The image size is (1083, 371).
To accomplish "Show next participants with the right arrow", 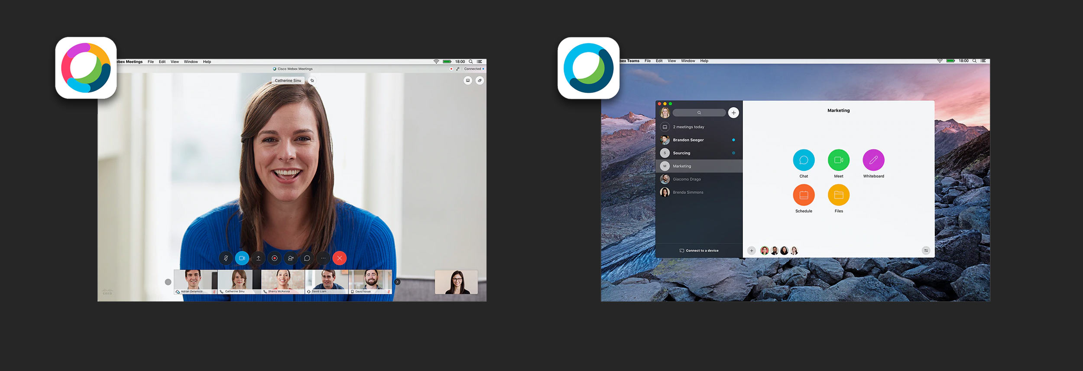I will point(397,282).
